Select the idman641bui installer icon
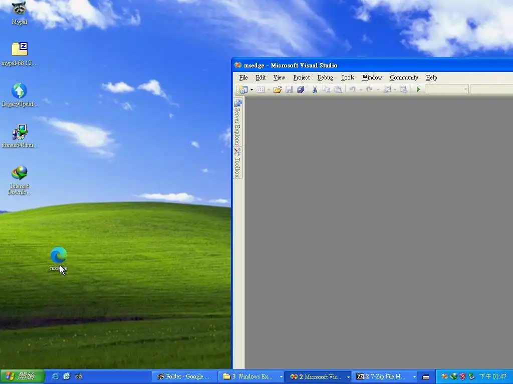 pyautogui.click(x=20, y=136)
